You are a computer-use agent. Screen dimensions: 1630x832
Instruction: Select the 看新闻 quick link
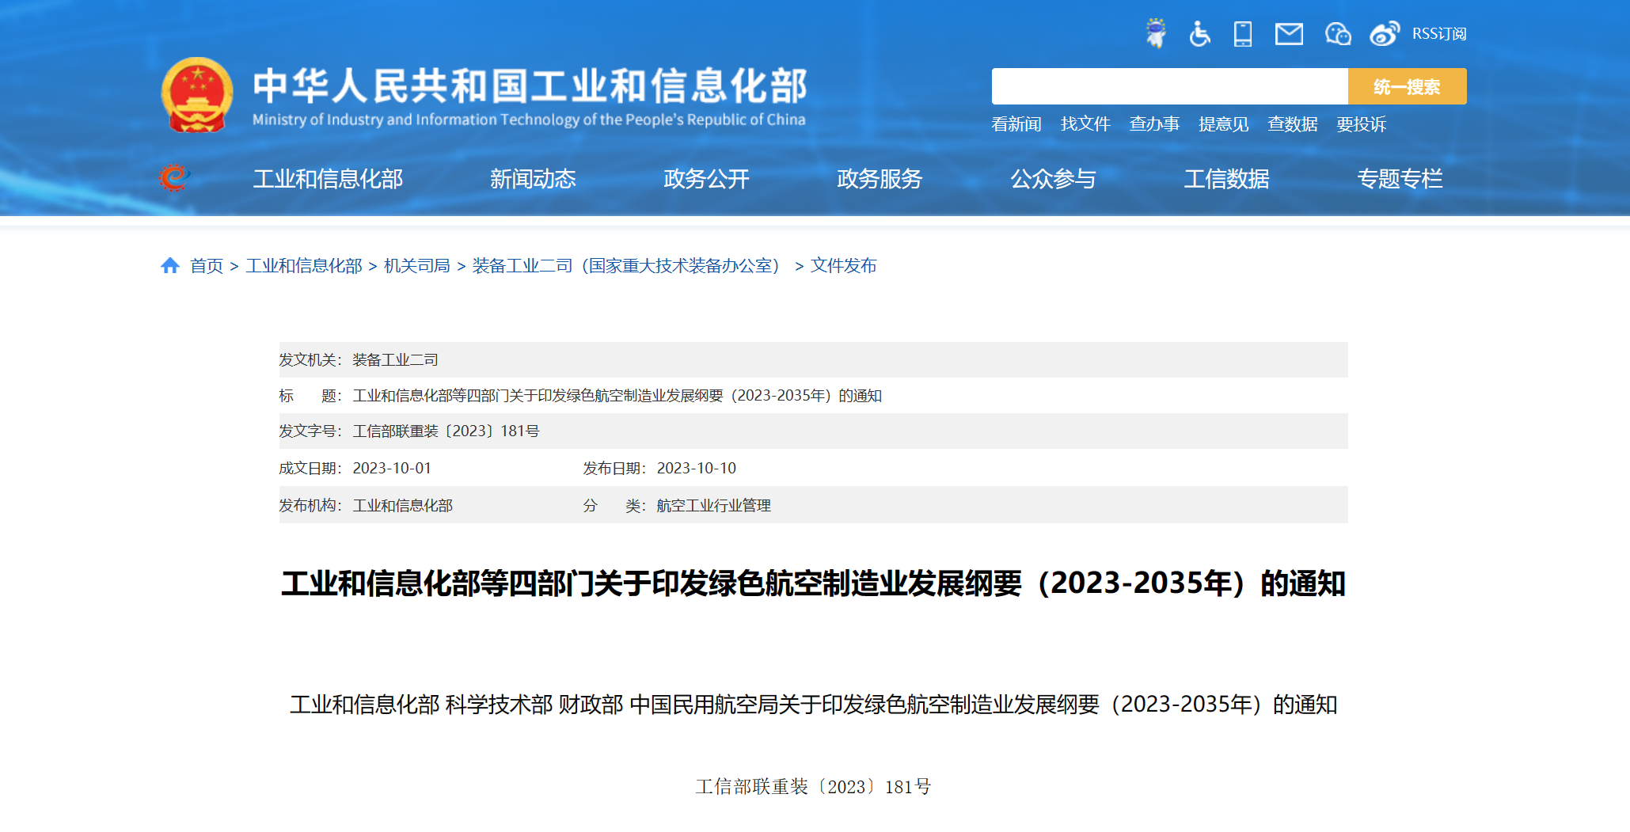coord(1016,124)
